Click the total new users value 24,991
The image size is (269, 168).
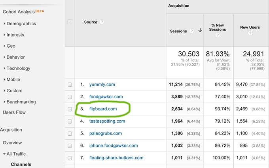pos(254,54)
